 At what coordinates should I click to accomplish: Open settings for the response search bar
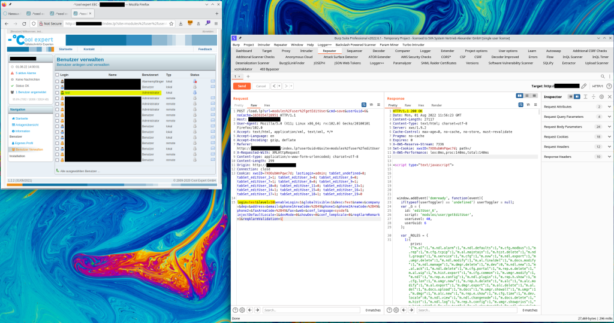[x=396, y=310]
